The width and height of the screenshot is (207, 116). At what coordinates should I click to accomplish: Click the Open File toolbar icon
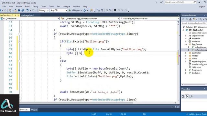[x=16, y=10]
